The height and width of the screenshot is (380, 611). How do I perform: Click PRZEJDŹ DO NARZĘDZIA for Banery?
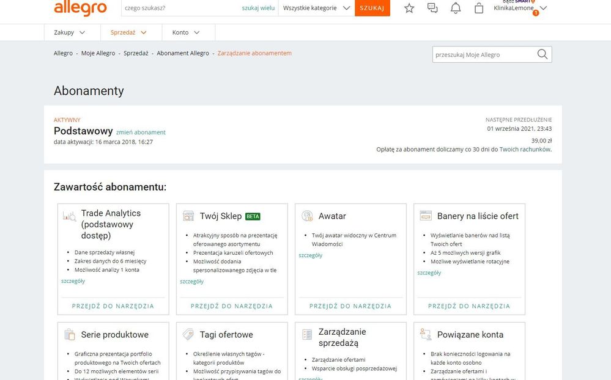point(469,306)
